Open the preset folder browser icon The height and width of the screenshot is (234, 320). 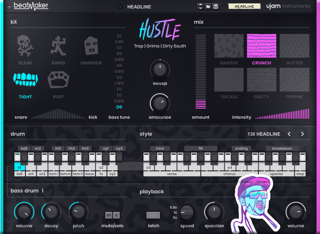tap(208, 7)
